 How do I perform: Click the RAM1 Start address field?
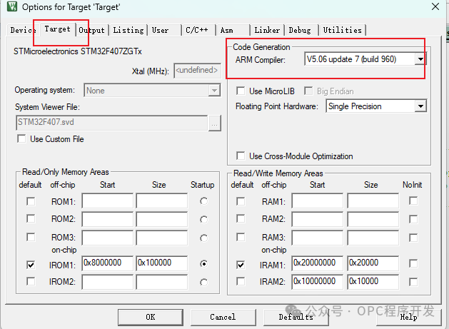click(318, 201)
